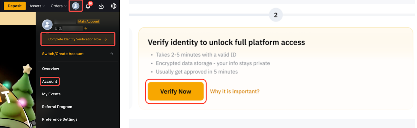The height and width of the screenshot is (128, 417).
Task: Click the red 16 notification badge
Action: tap(90, 3)
